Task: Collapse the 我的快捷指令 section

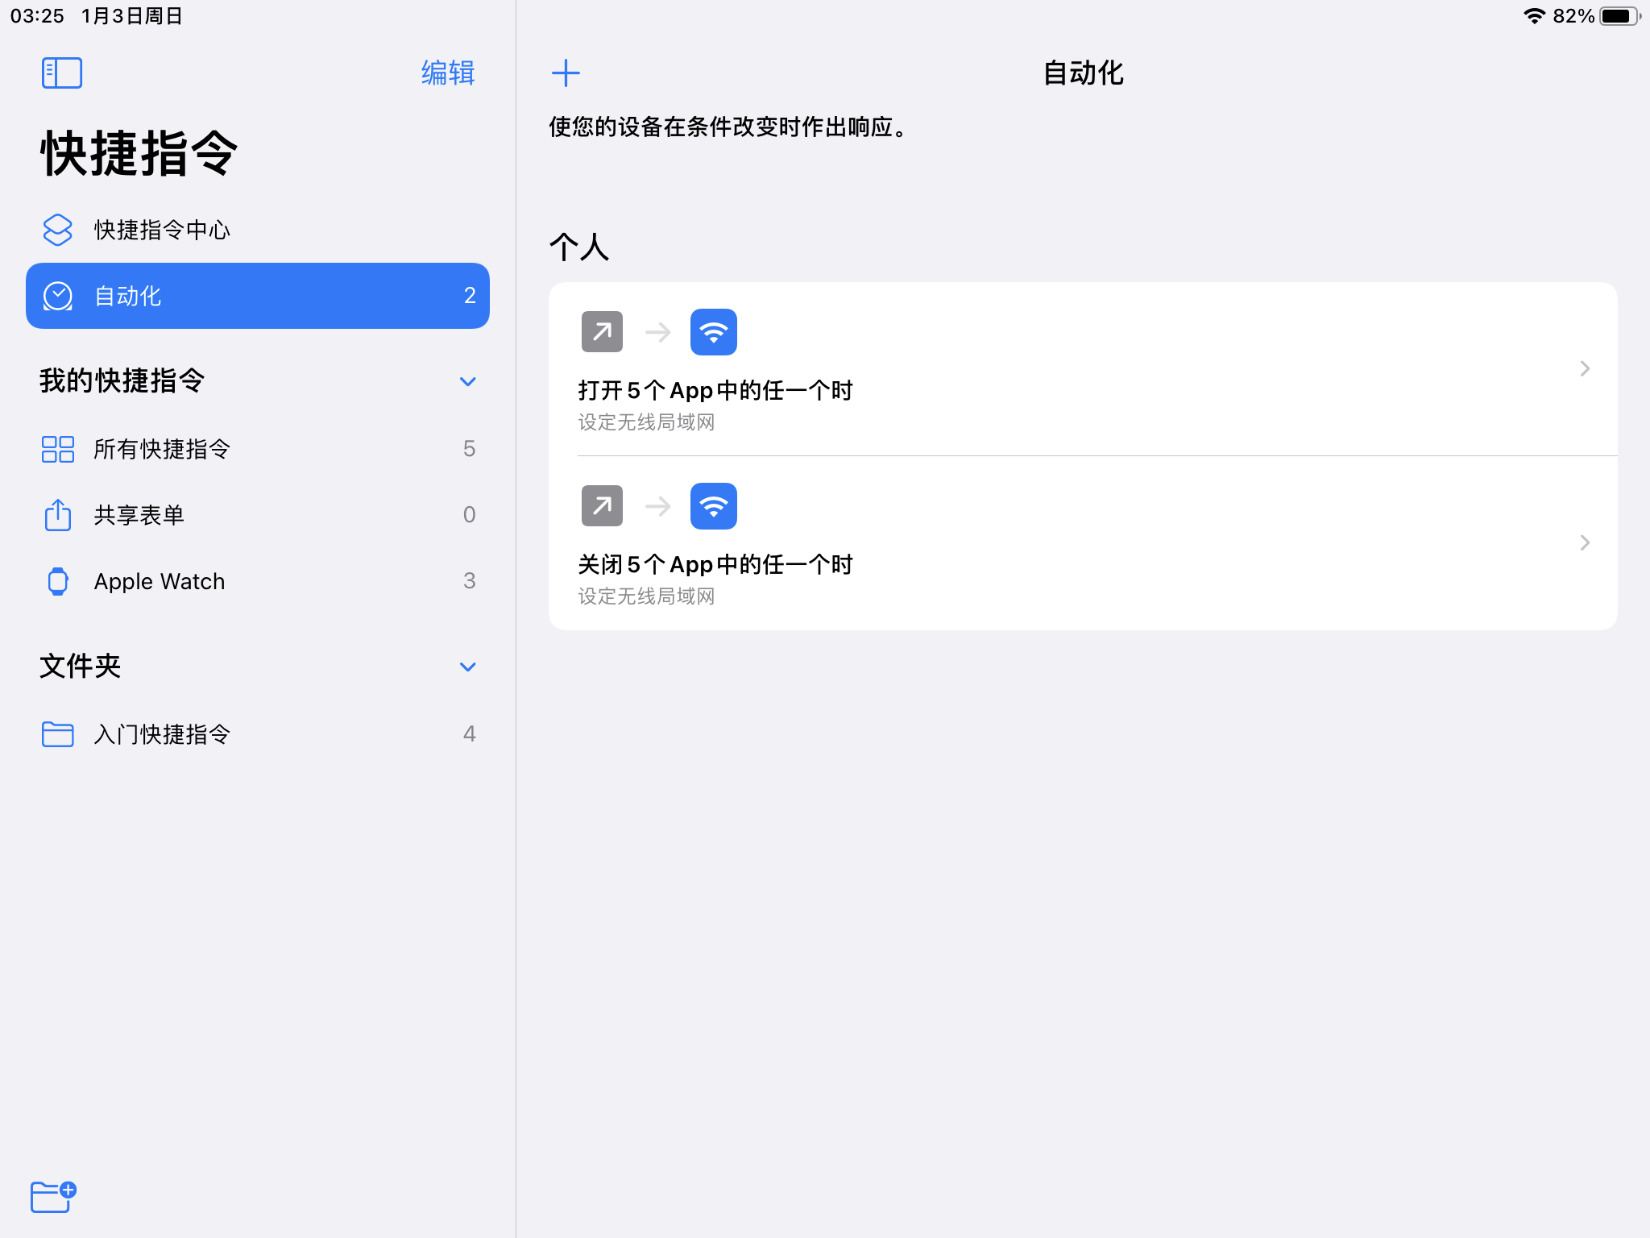Action: click(467, 381)
